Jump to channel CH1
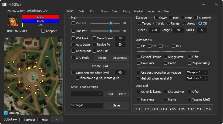Screen dimensions: 223x124 point(137,109)
